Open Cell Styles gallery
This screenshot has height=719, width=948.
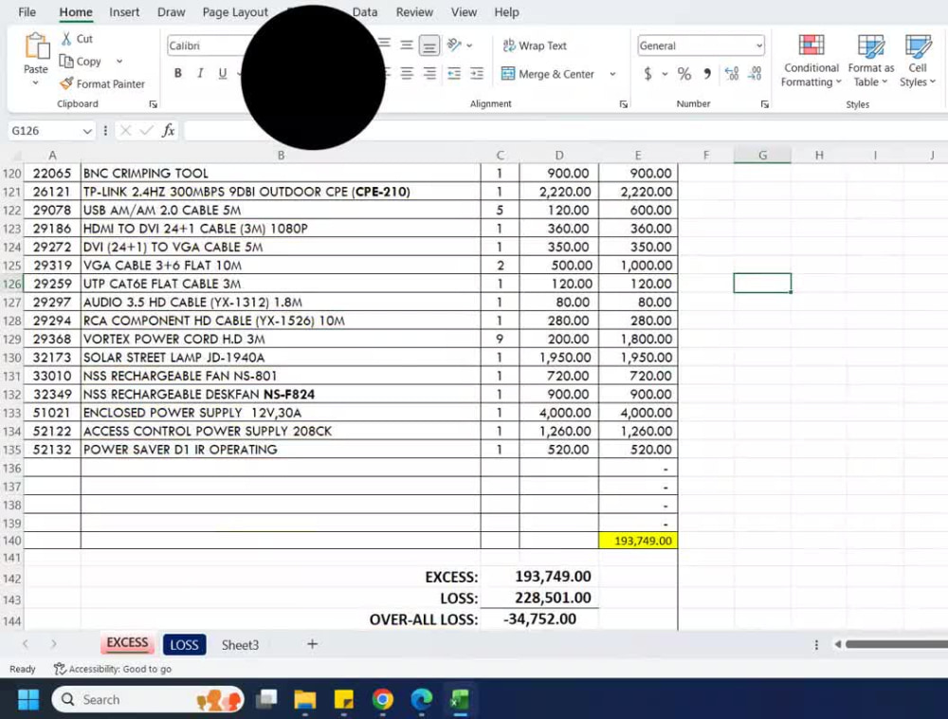pyautogui.click(x=917, y=61)
